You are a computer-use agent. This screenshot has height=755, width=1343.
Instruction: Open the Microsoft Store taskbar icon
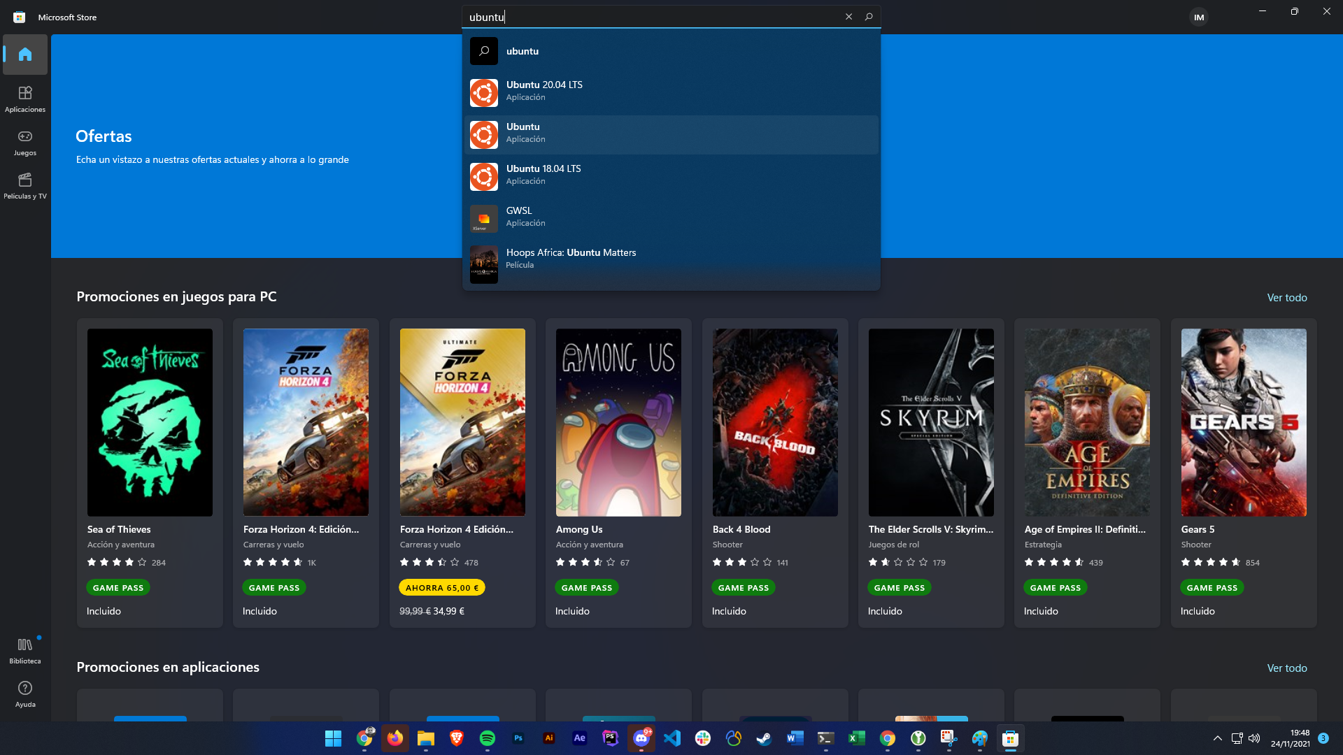(x=1011, y=738)
